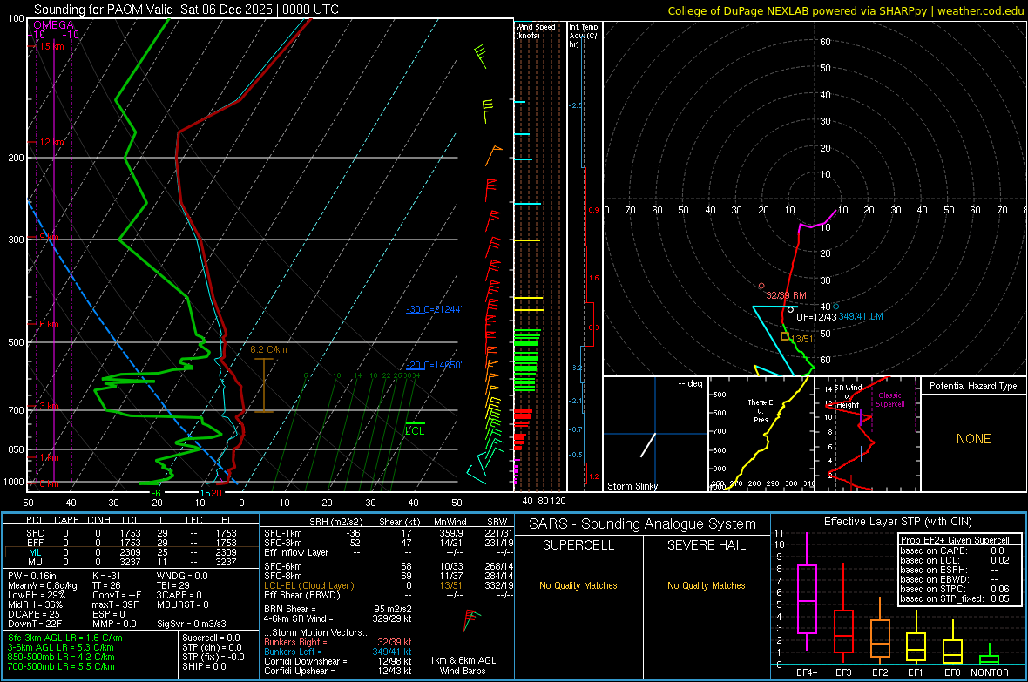
Task: Click the 15 km height marker
Action: (51, 46)
